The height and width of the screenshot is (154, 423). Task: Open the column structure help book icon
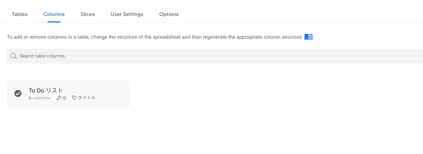pyautogui.click(x=308, y=37)
